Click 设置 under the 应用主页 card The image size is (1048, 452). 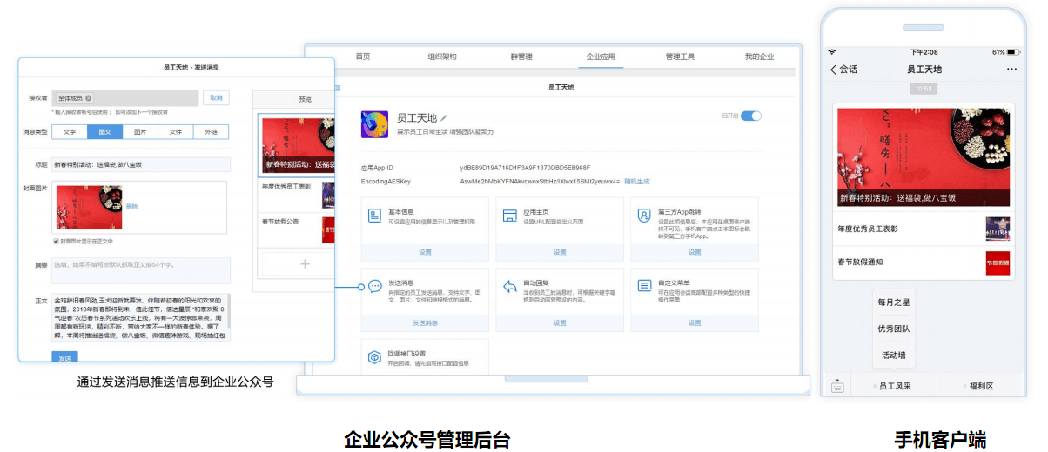click(560, 252)
